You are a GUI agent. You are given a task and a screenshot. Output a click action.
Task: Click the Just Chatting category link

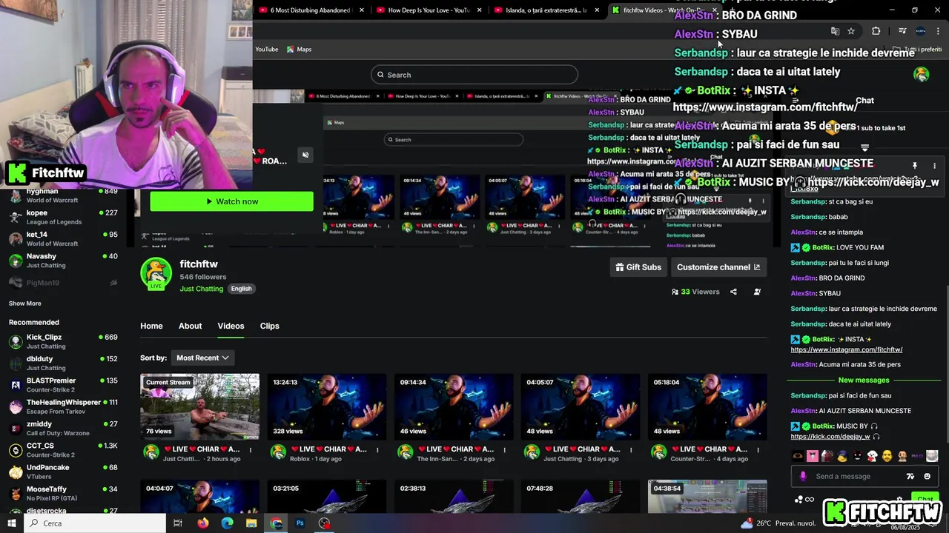tap(201, 289)
